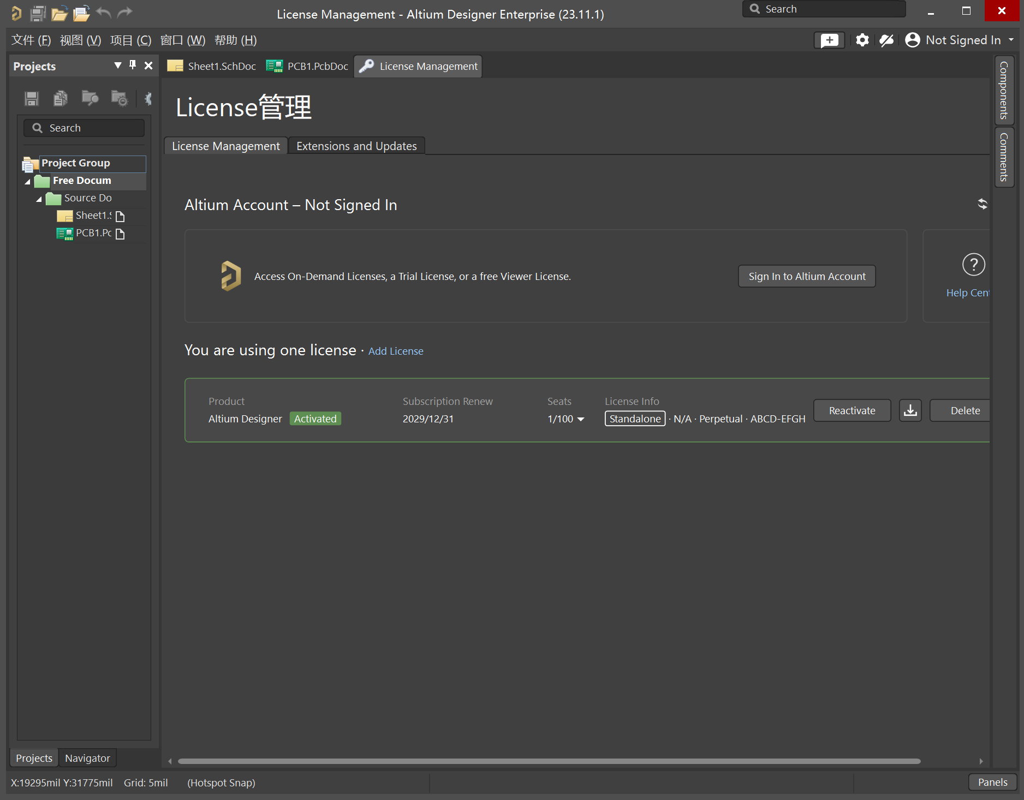Click the Add License link
This screenshot has width=1024, height=800.
396,351
